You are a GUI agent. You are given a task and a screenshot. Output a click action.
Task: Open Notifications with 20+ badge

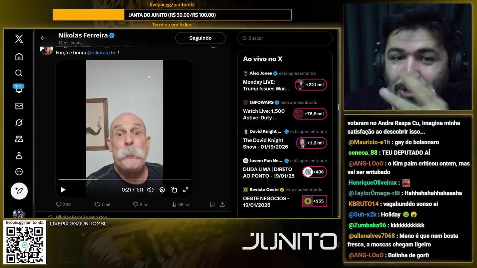19,89
